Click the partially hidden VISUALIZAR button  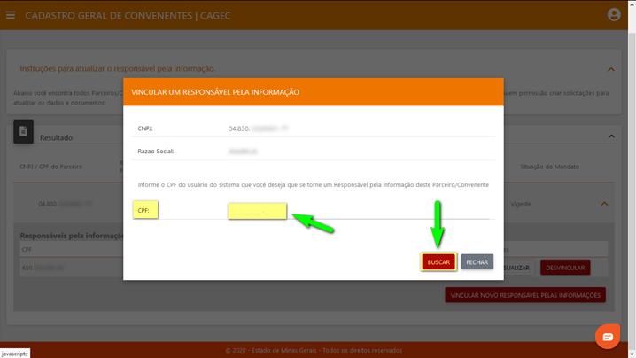click(x=517, y=267)
